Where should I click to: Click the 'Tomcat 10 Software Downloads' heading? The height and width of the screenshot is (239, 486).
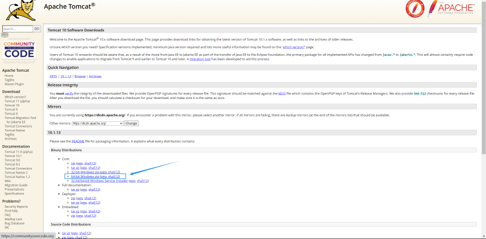point(76,30)
